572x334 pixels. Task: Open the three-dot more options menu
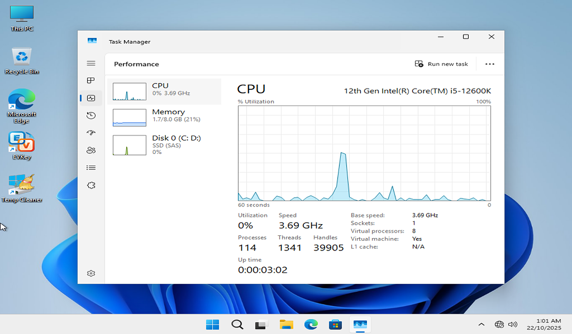click(489, 64)
